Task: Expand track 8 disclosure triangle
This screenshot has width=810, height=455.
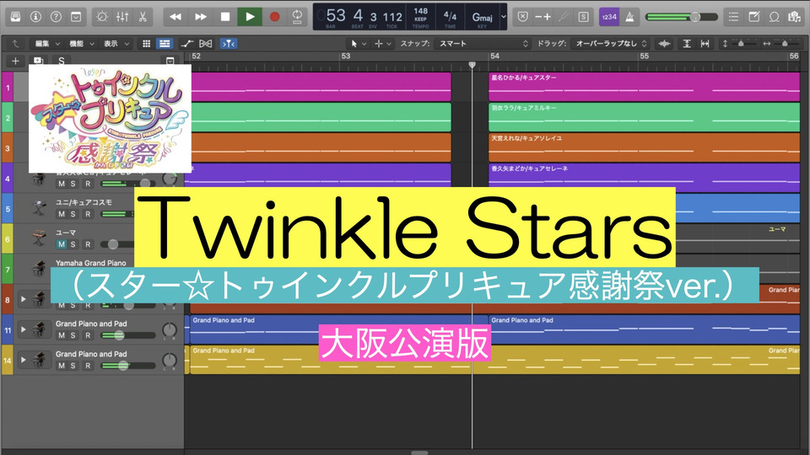Action: click(x=24, y=298)
